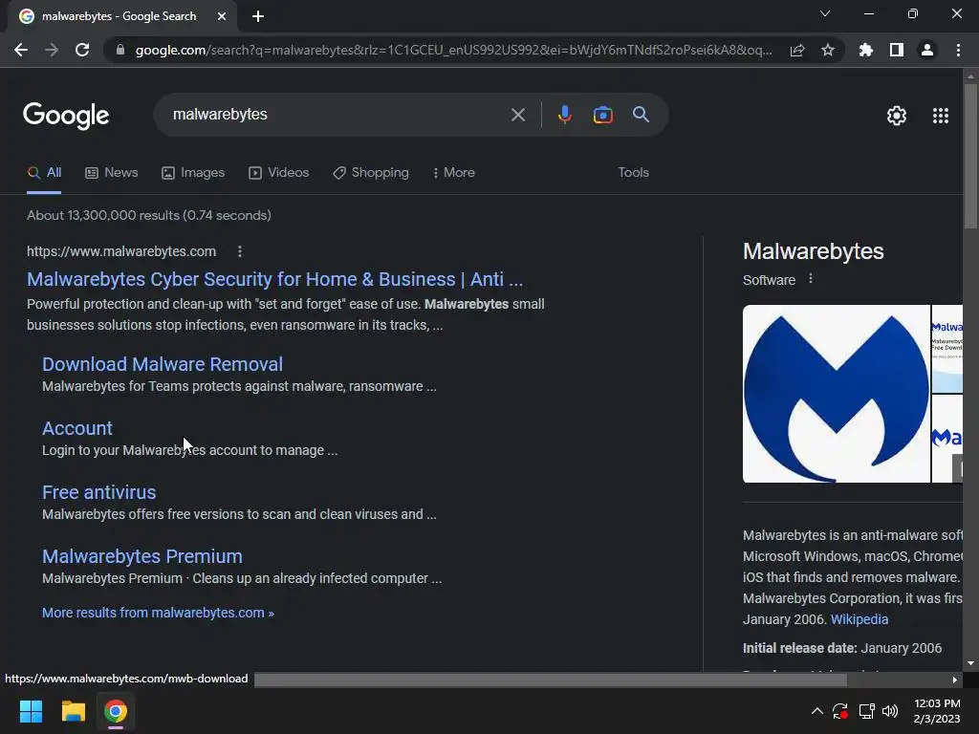Open the Windows Start menu
979x734 pixels.
pyautogui.click(x=31, y=711)
